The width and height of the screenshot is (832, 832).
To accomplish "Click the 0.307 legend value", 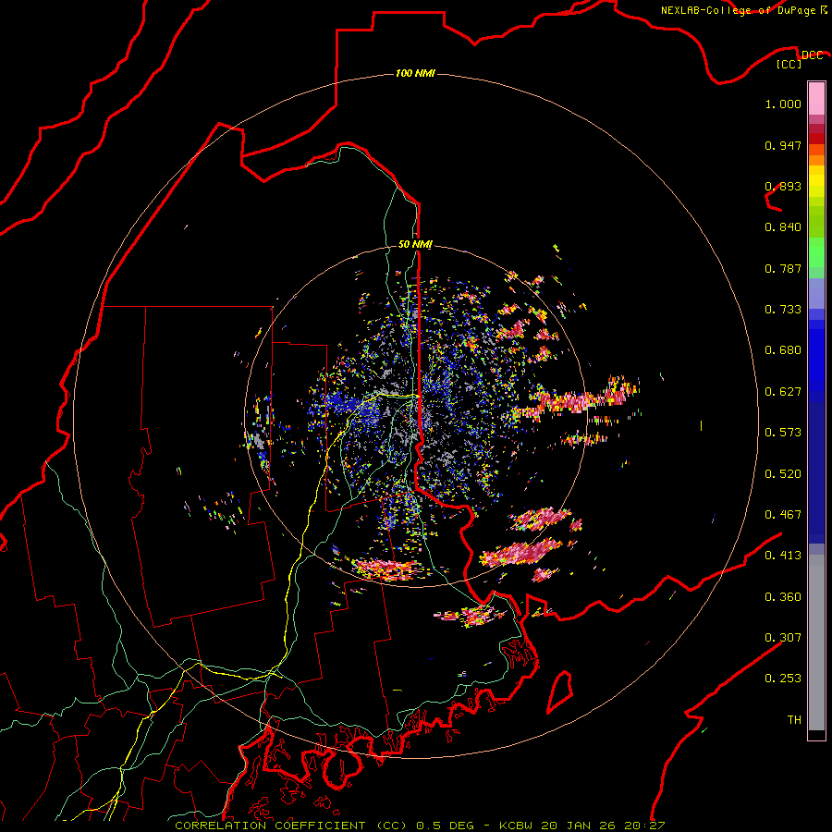I will point(783,638).
